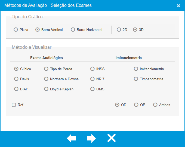Viewport: 185px width, 147px height.
Task: Enable the Ref. checkbox
Action: (14, 105)
